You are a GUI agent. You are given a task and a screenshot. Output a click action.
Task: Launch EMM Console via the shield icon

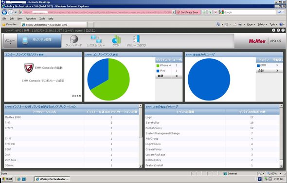pos(29,68)
